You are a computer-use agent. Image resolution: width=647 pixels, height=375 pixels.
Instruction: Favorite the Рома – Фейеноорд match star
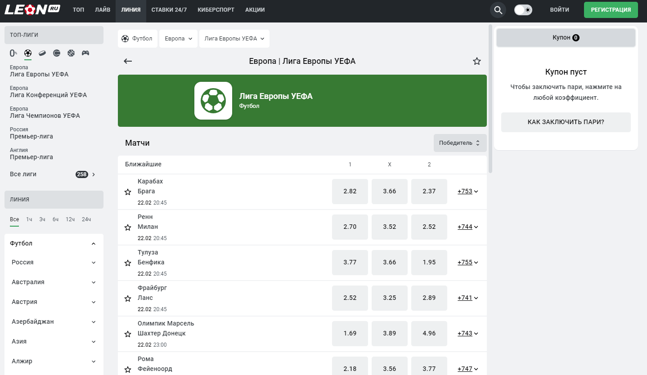pos(128,370)
